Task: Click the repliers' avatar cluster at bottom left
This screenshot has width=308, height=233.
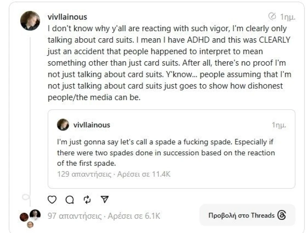Action: 30,218
